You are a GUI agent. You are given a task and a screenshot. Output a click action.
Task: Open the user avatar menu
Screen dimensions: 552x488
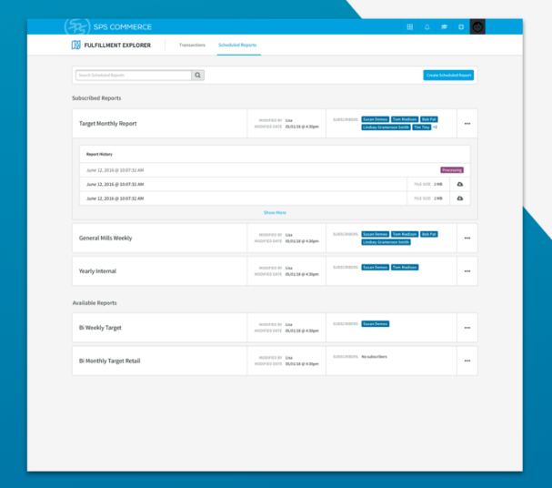tap(477, 26)
